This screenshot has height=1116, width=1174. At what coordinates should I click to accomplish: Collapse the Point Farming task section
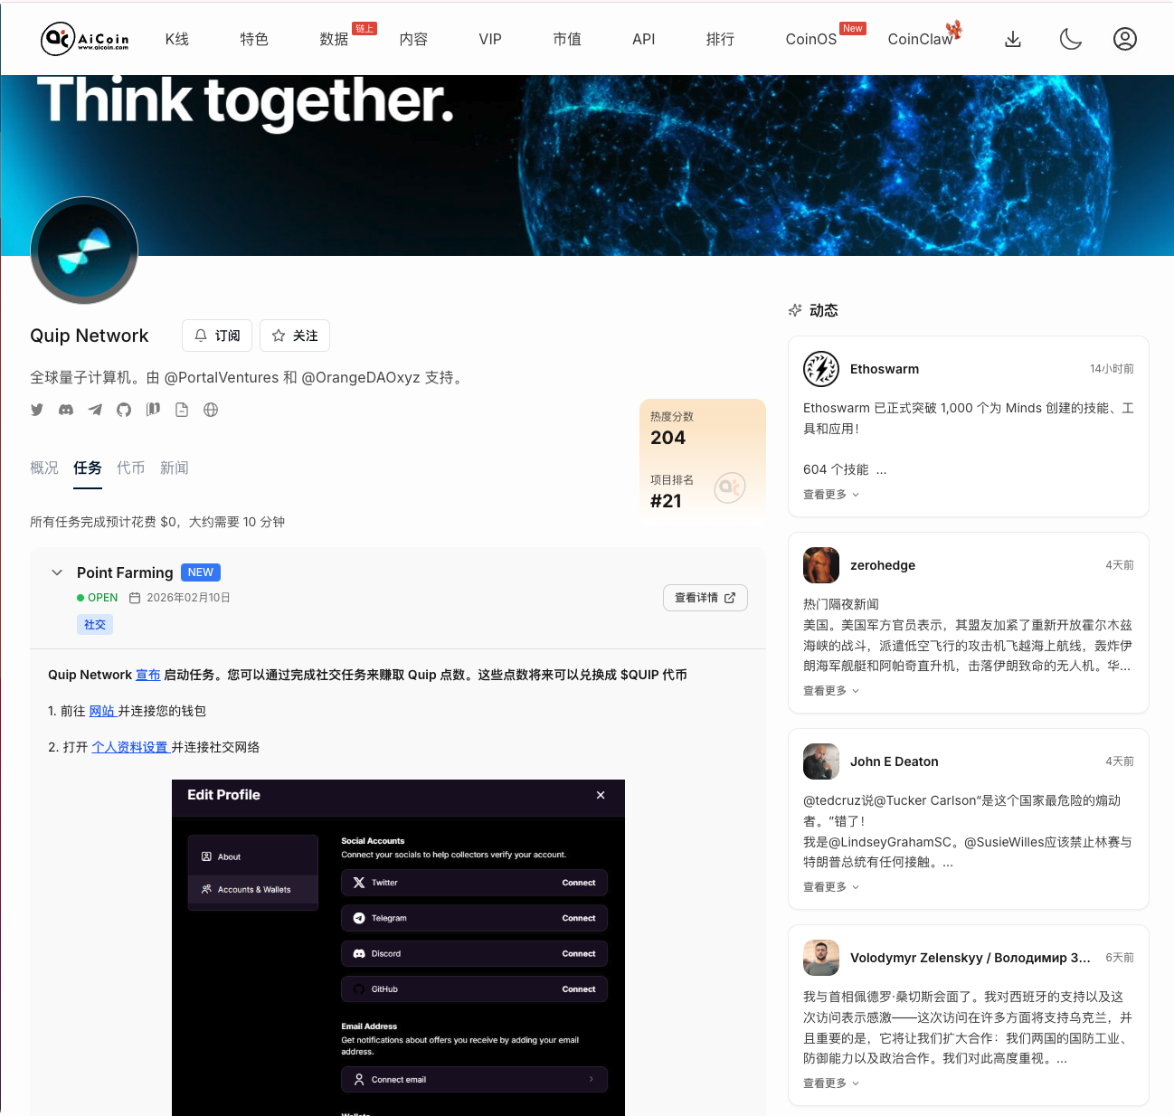[57, 572]
